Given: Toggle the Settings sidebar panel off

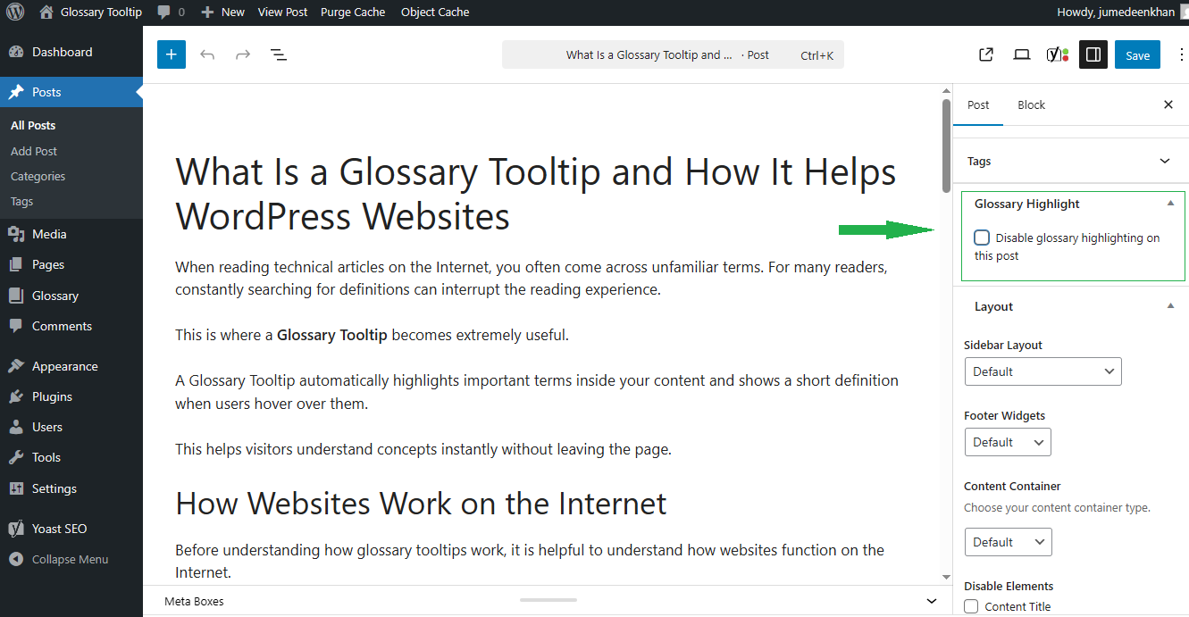Looking at the screenshot, I should 1093,54.
